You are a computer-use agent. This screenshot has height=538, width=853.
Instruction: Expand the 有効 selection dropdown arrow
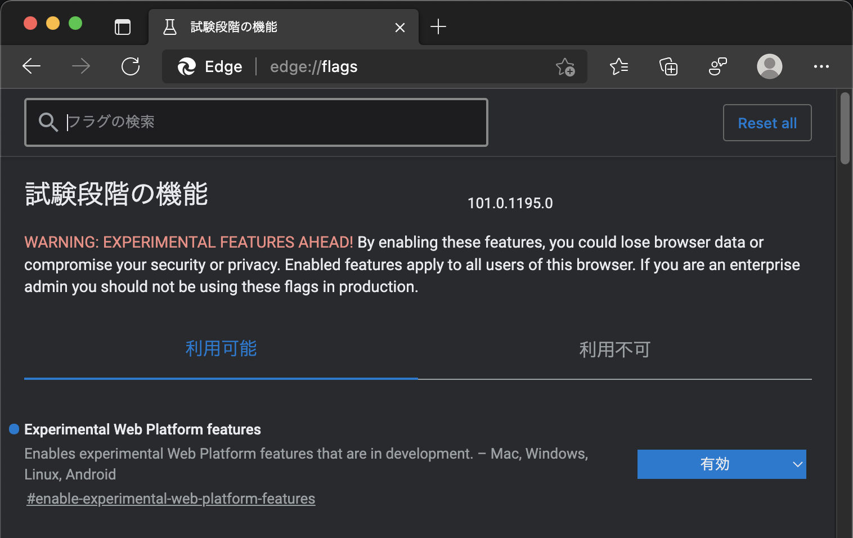click(797, 464)
